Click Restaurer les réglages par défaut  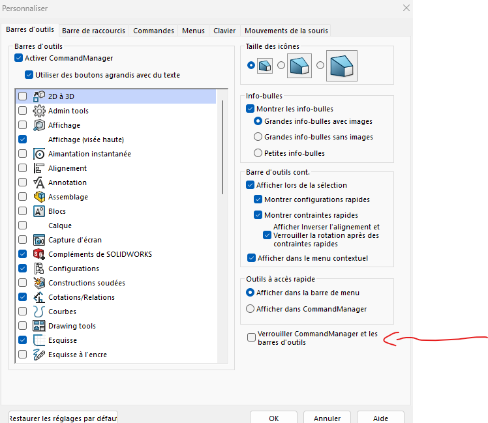[x=63, y=418]
